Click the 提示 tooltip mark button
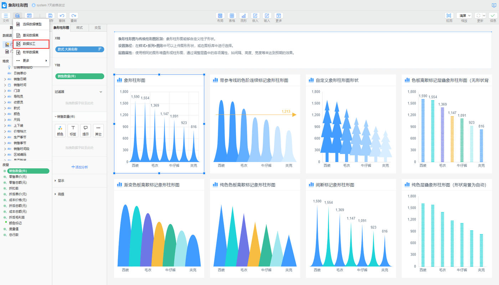 (x=86, y=130)
